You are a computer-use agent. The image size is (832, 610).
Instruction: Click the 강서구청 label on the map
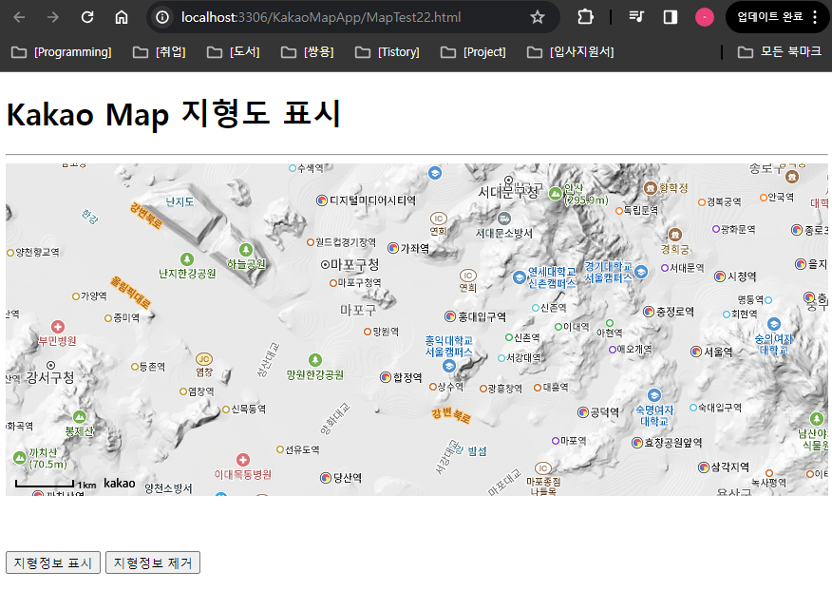[50, 377]
